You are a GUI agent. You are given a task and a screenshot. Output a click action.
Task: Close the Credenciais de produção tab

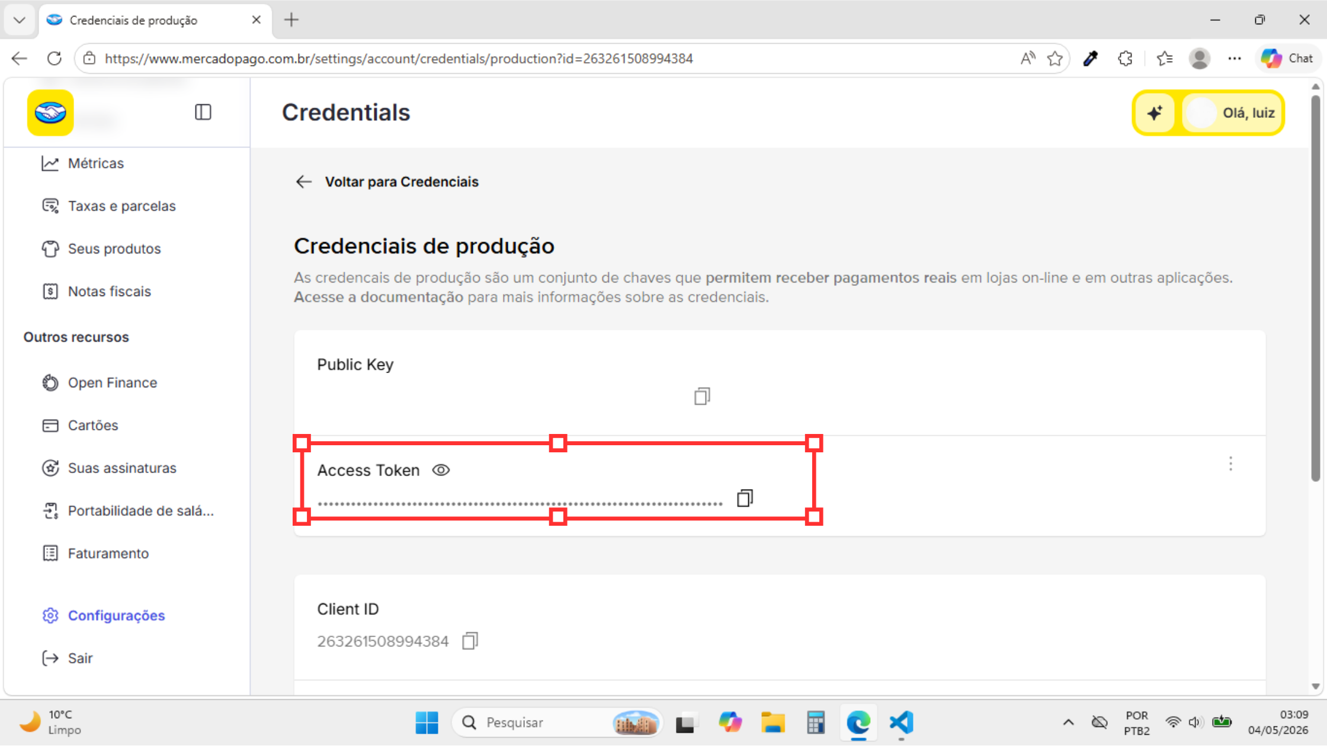pyautogui.click(x=257, y=20)
